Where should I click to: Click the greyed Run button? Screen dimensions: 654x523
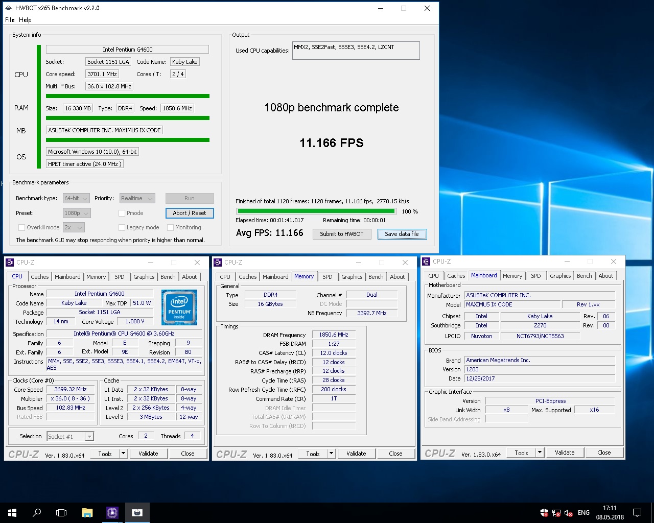(190, 198)
